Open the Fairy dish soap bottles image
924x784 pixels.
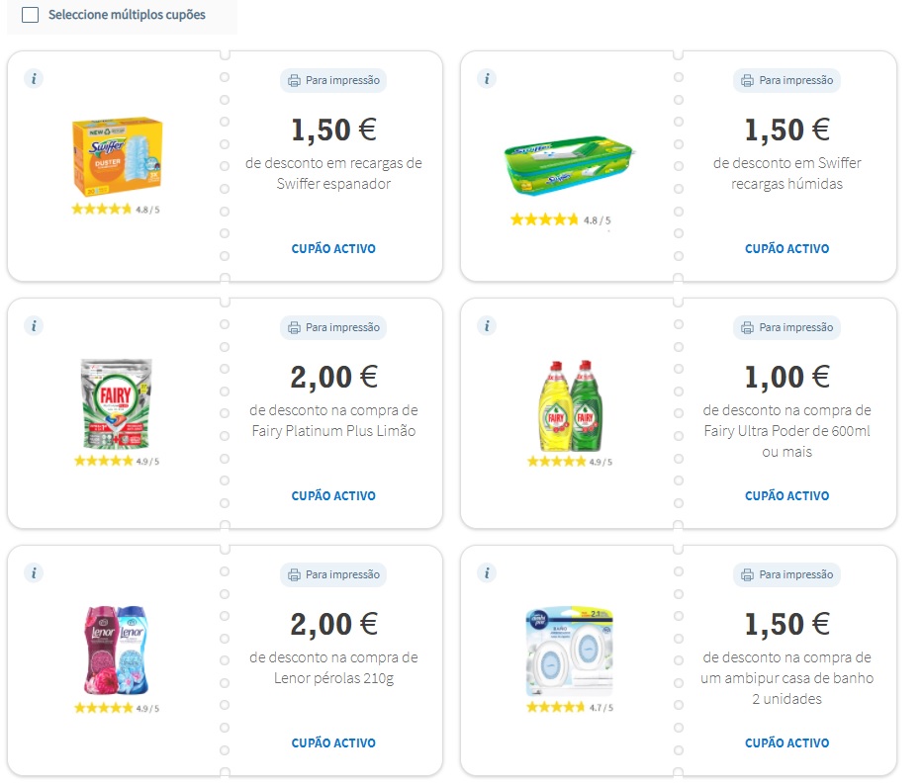(571, 405)
